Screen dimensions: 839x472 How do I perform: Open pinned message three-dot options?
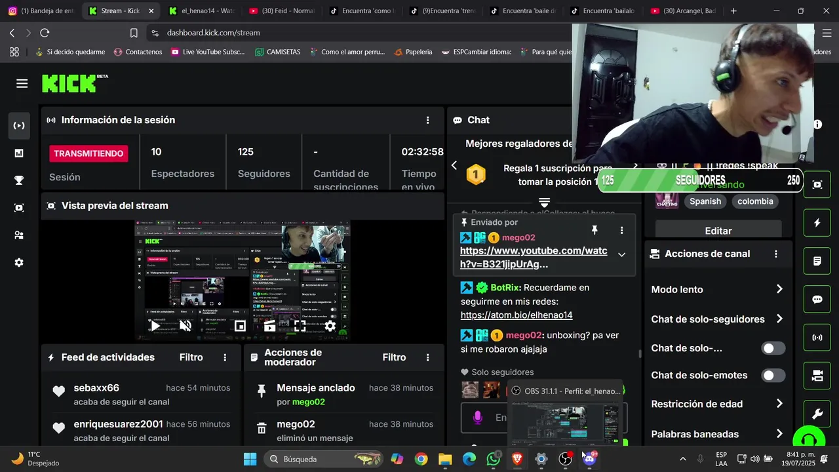click(621, 230)
